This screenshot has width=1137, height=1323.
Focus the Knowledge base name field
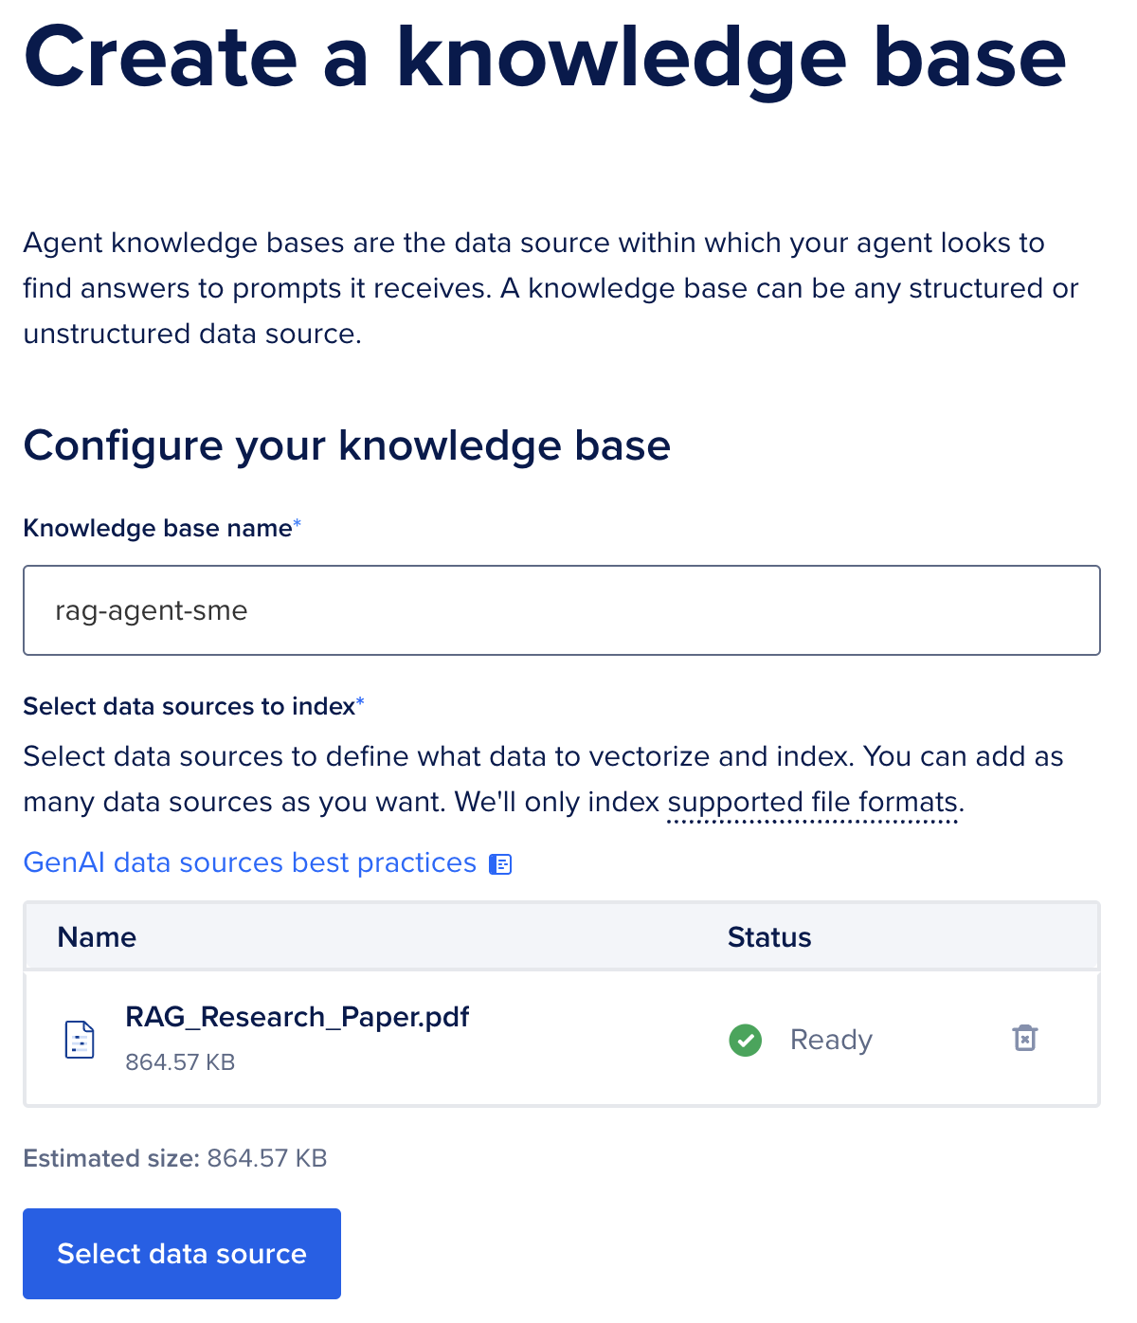coord(561,610)
